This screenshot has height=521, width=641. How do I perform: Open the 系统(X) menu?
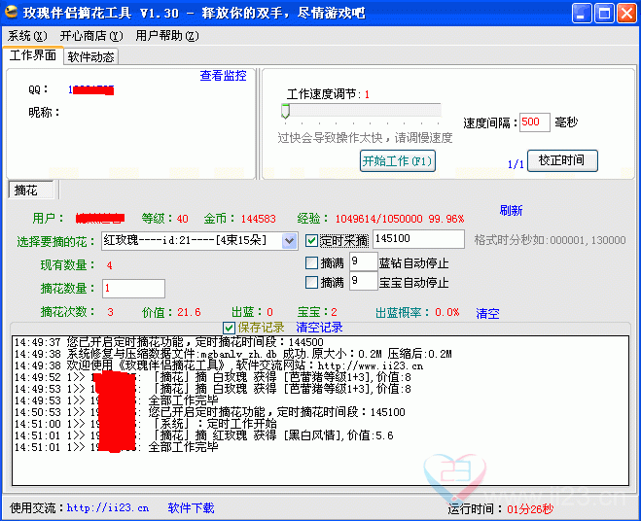pyautogui.click(x=27, y=36)
